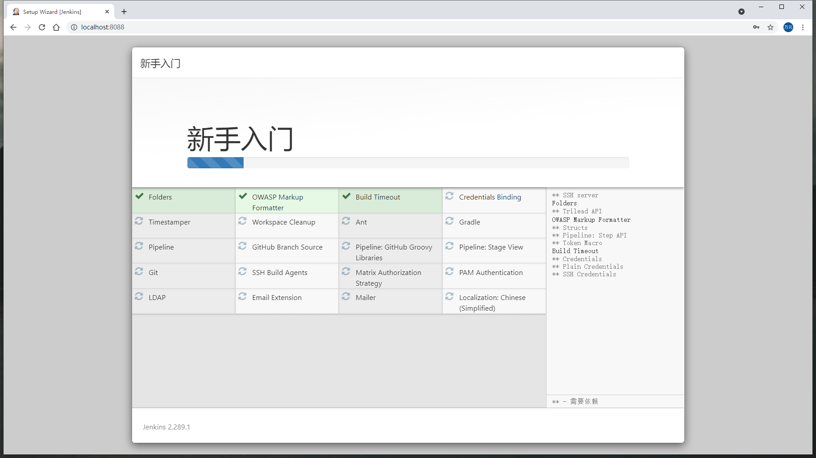Click the pending sync icon for Timestamper

139,221
